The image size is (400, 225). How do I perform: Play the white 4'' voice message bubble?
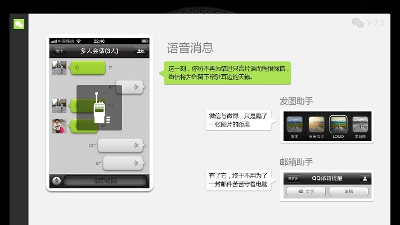(x=131, y=87)
